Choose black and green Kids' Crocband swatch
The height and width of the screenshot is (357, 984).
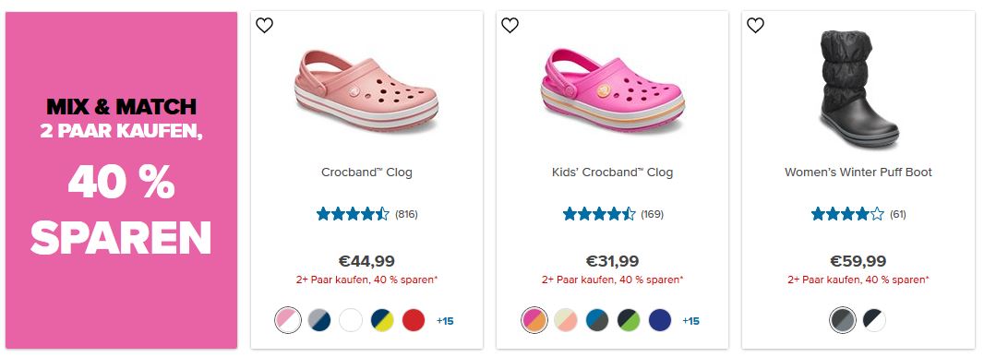coord(629,321)
